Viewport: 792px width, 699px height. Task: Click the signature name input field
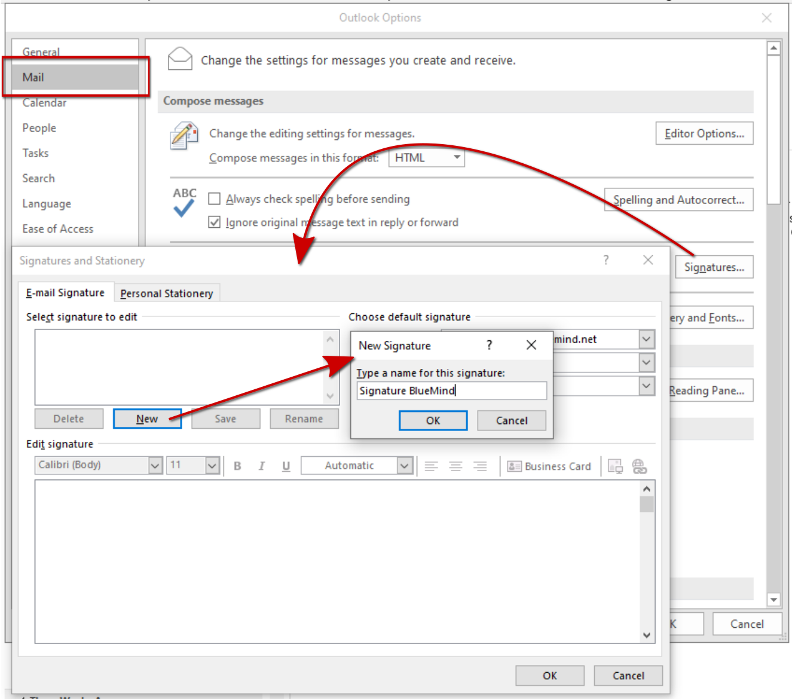click(451, 390)
